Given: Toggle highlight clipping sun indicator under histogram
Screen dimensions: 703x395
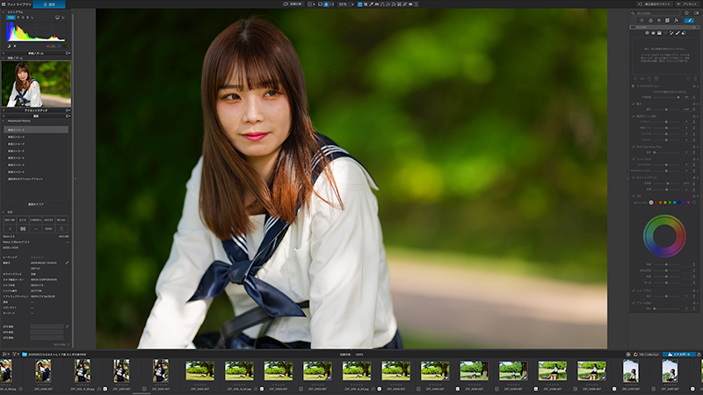Looking at the screenshot, I should click(15, 46).
